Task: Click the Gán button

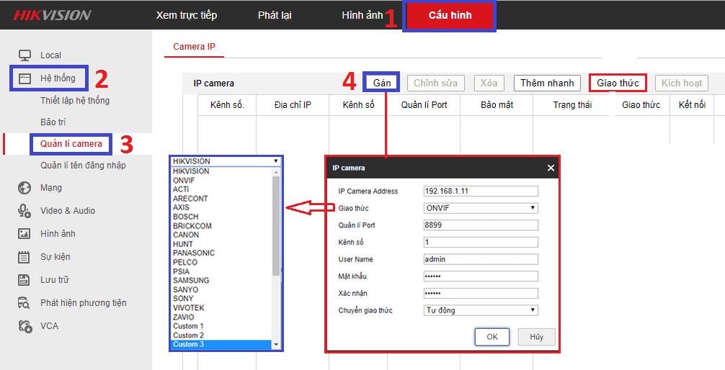Action: coord(382,84)
